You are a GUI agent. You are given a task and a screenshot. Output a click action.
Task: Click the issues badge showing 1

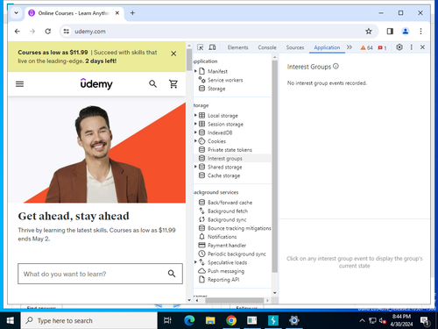tap(382, 47)
